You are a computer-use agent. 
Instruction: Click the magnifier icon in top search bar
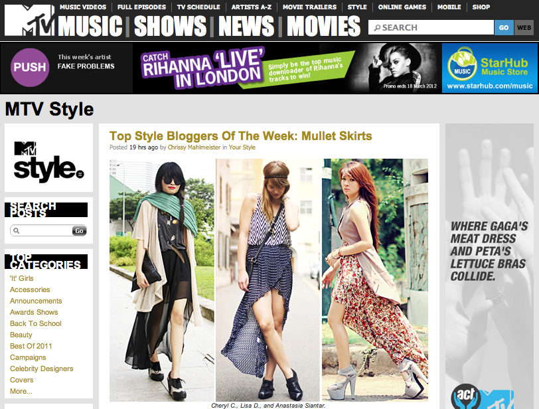tap(377, 27)
